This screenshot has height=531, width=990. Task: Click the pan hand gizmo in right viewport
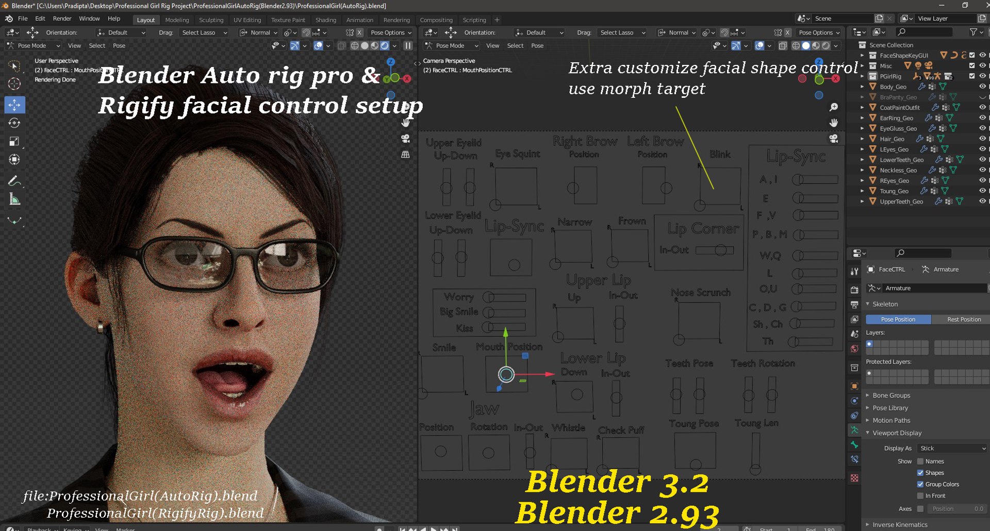pos(833,123)
